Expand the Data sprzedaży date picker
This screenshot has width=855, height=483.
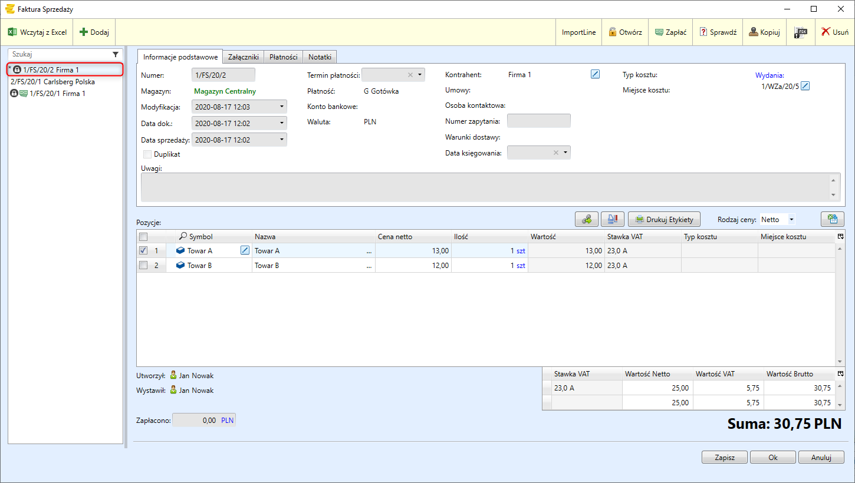[x=281, y=140]
